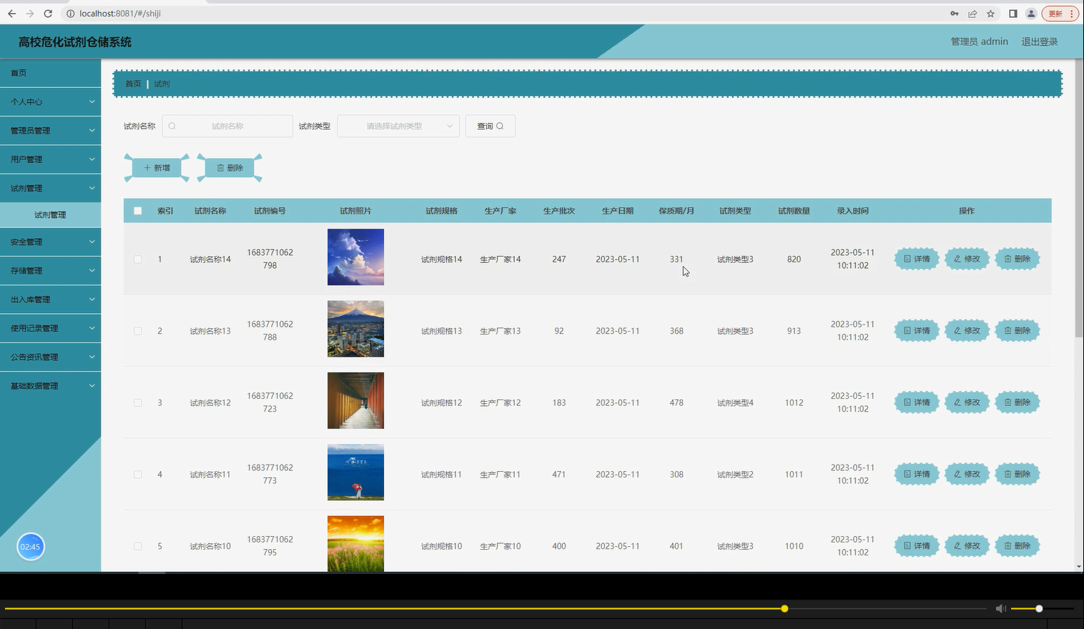Expand 使用记录管理 sidebar menu
This screenshot has width=1084, height=629.
pyautogui.click(x=50, y=328)
